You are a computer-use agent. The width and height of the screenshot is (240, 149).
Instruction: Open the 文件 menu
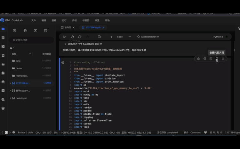tap(34, 20)
